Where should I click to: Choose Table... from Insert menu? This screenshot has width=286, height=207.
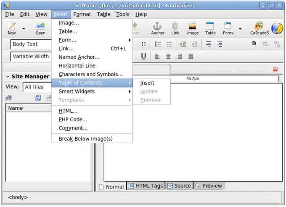tap(92, 31)
